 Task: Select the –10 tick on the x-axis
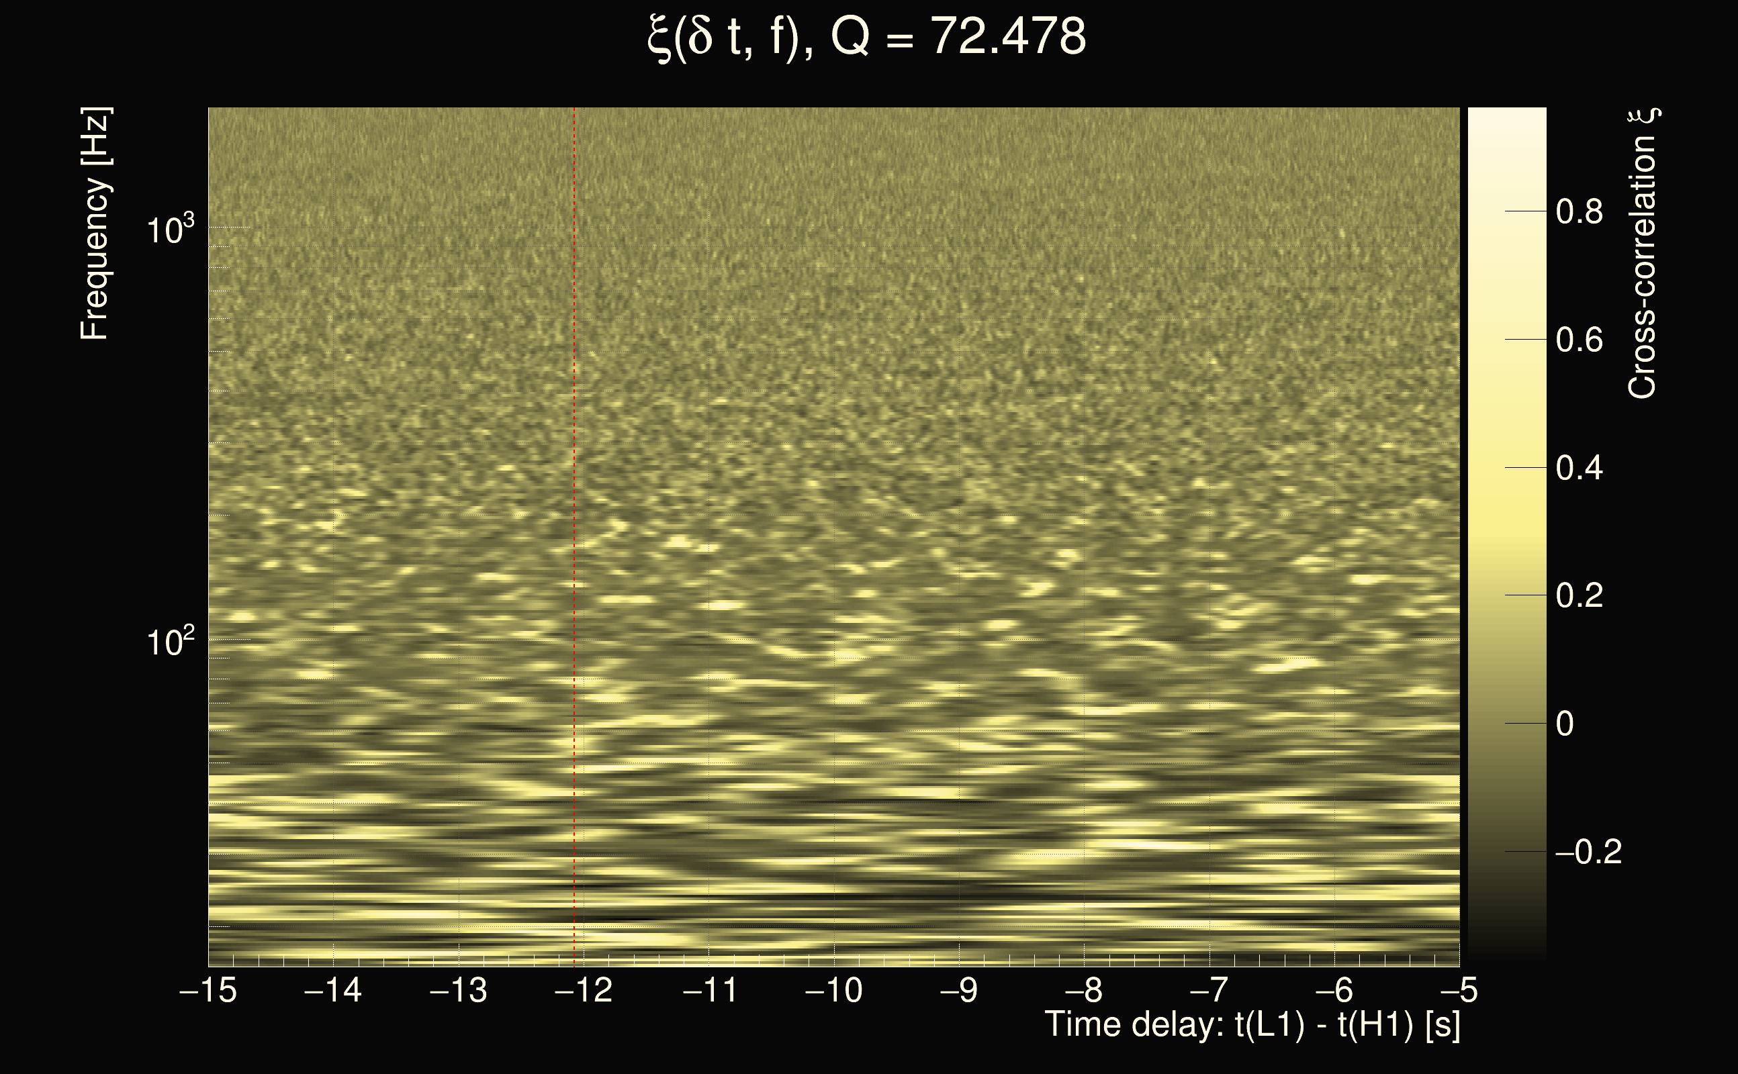pos(833,990)
